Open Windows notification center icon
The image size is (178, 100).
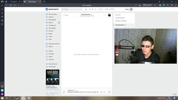pos(174,98)
